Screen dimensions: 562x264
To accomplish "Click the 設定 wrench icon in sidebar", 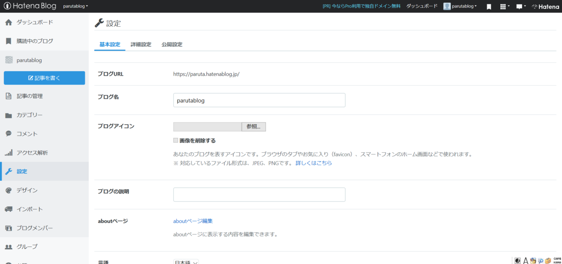I will click(x=8, y=171).
